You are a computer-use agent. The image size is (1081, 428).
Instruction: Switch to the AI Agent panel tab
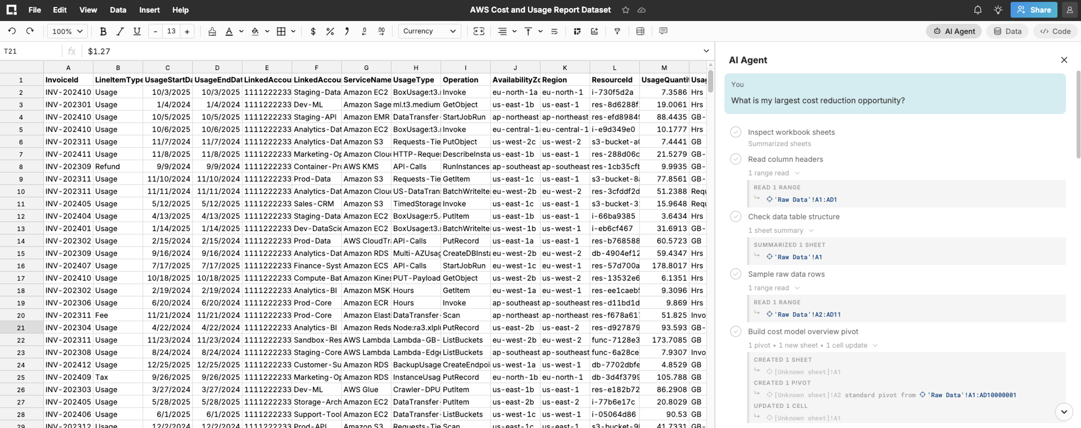coord(954,32)
